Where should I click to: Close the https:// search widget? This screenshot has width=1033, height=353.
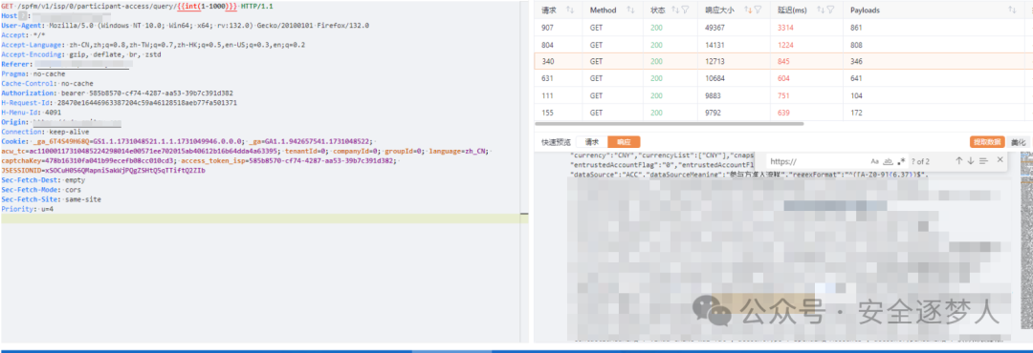tap(1000, 160)
